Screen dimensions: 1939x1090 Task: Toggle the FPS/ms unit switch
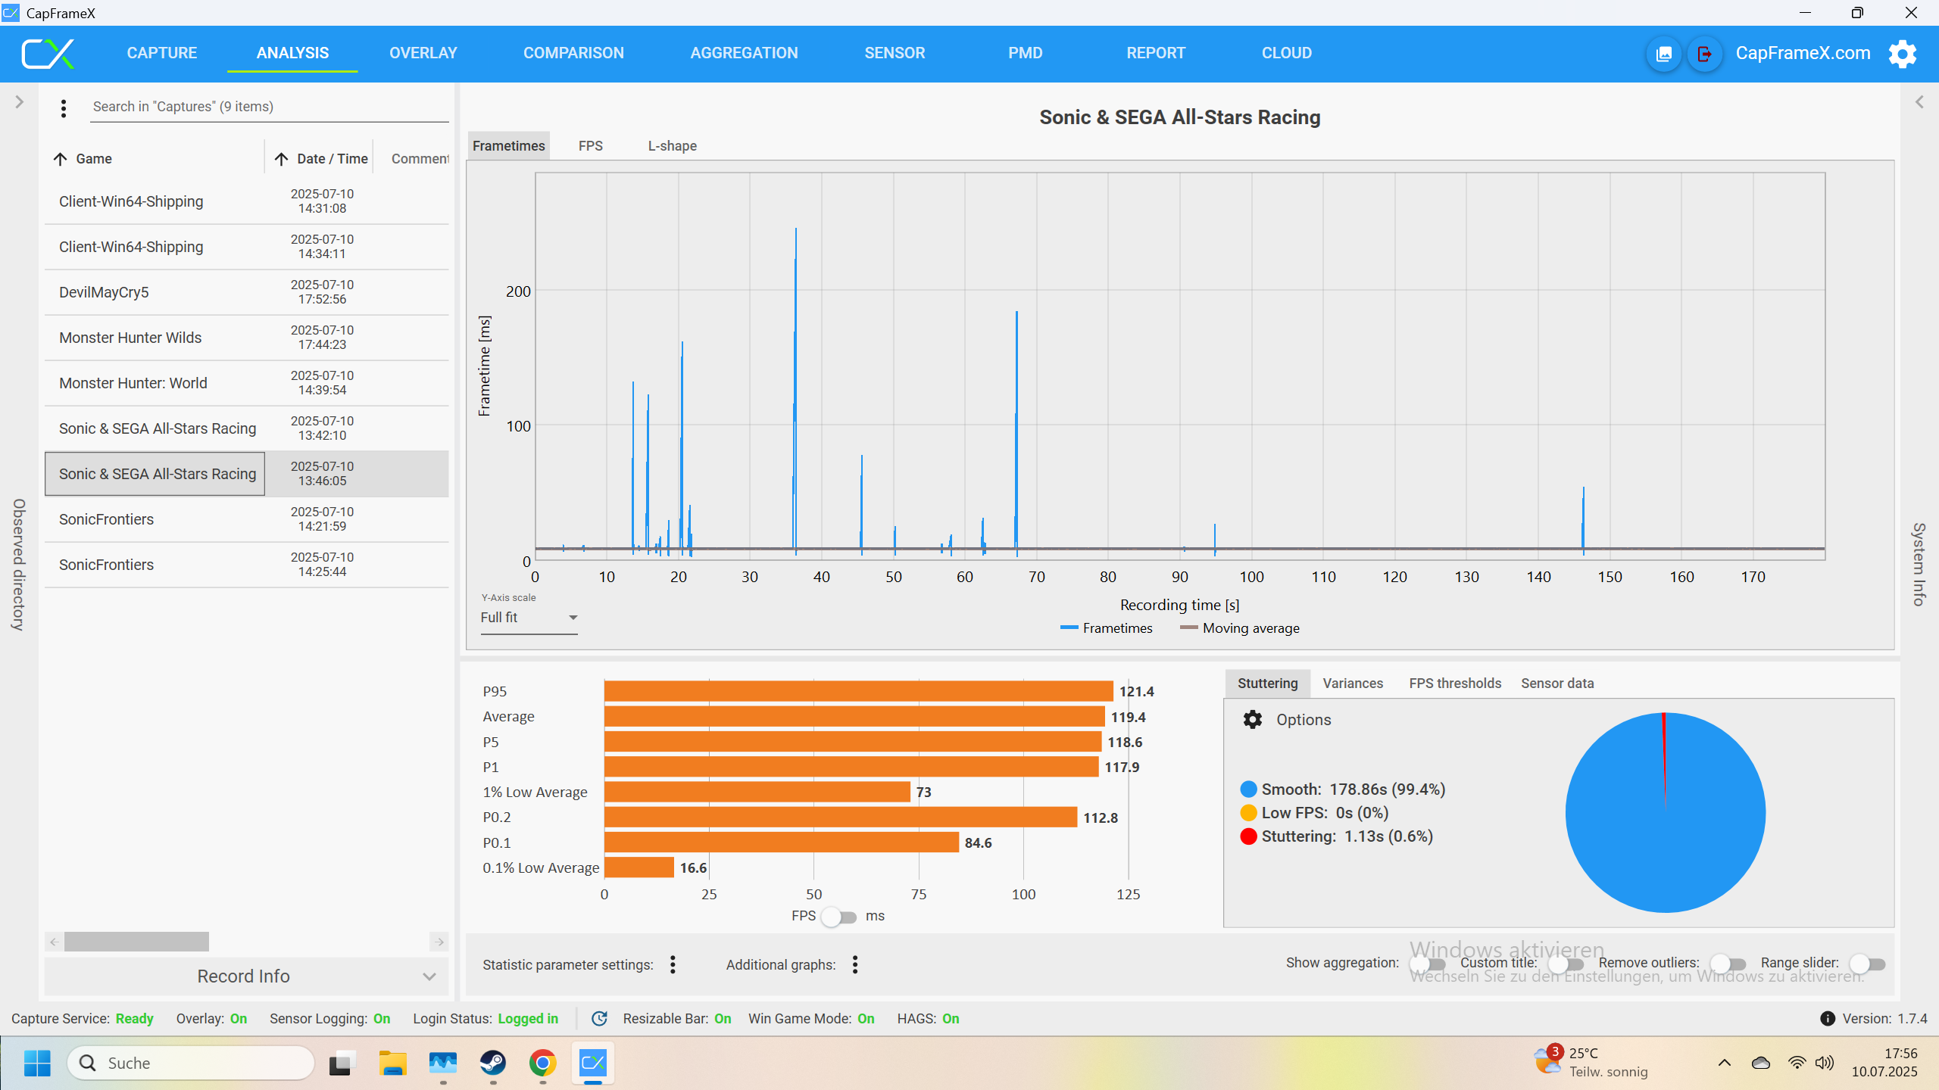(x=839, y=917)
